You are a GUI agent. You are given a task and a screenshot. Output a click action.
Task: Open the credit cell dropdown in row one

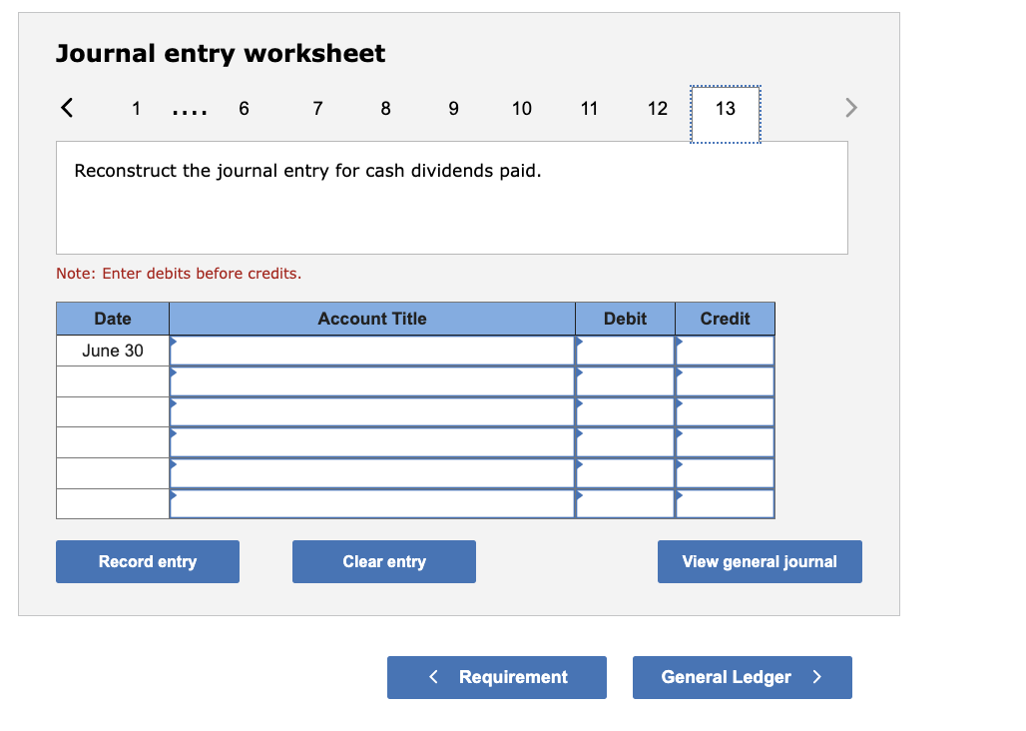(x=680, y=343)
